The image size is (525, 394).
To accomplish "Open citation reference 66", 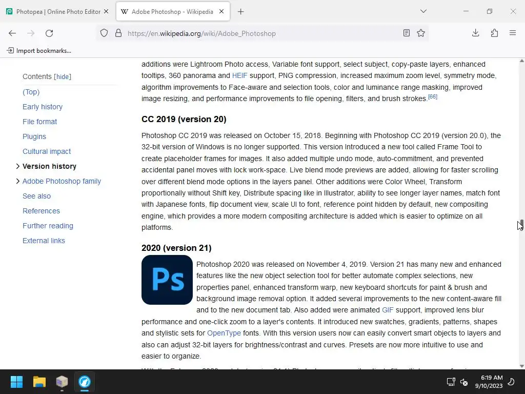I will 433,96.
